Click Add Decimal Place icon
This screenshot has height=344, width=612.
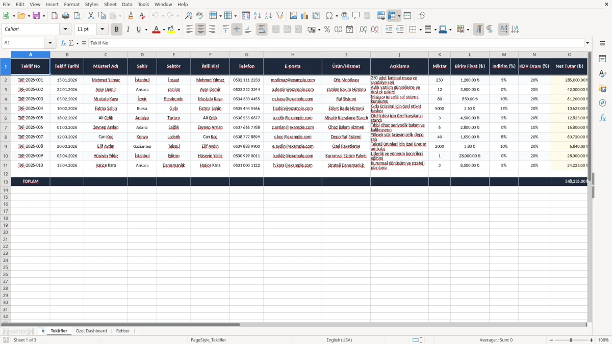[364, 30]
